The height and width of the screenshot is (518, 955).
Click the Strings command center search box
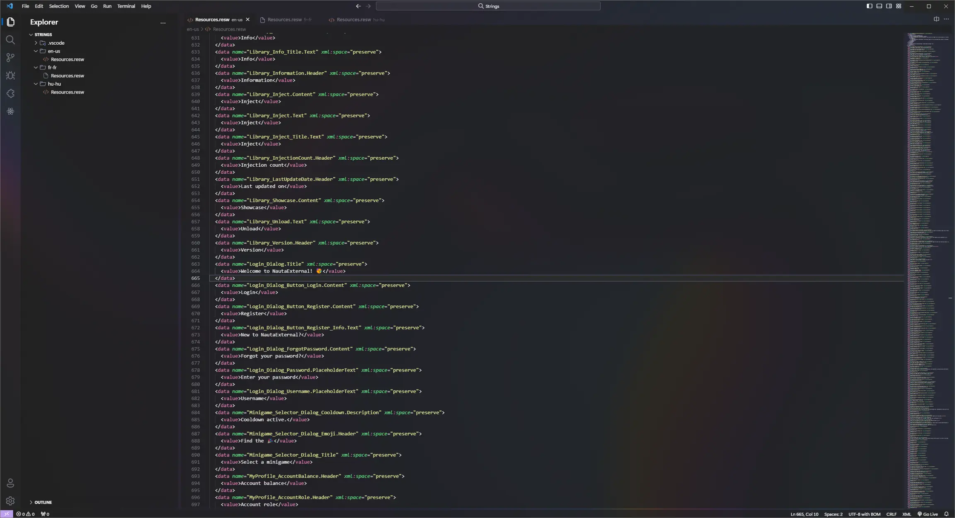(488, 6)
